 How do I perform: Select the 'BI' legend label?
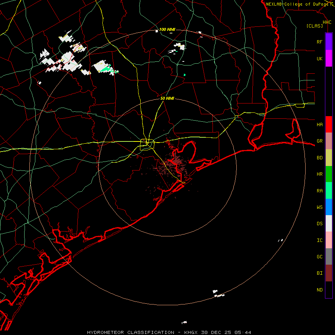[319, 273]
